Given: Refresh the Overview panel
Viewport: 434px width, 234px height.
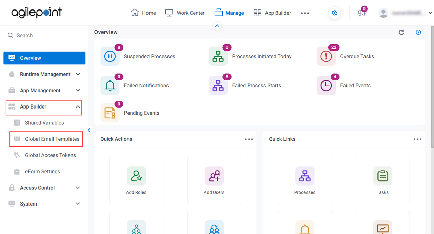Looking at the screenshot, I should pos(401,32).
